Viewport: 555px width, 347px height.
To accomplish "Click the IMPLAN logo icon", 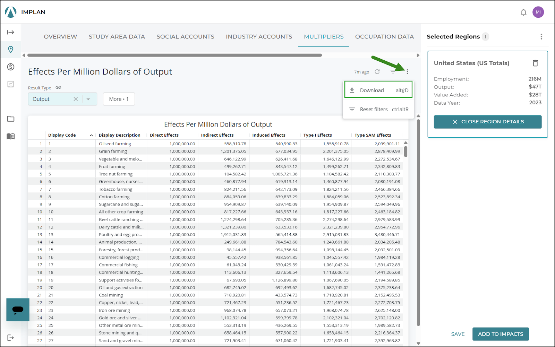I will 11,12.
